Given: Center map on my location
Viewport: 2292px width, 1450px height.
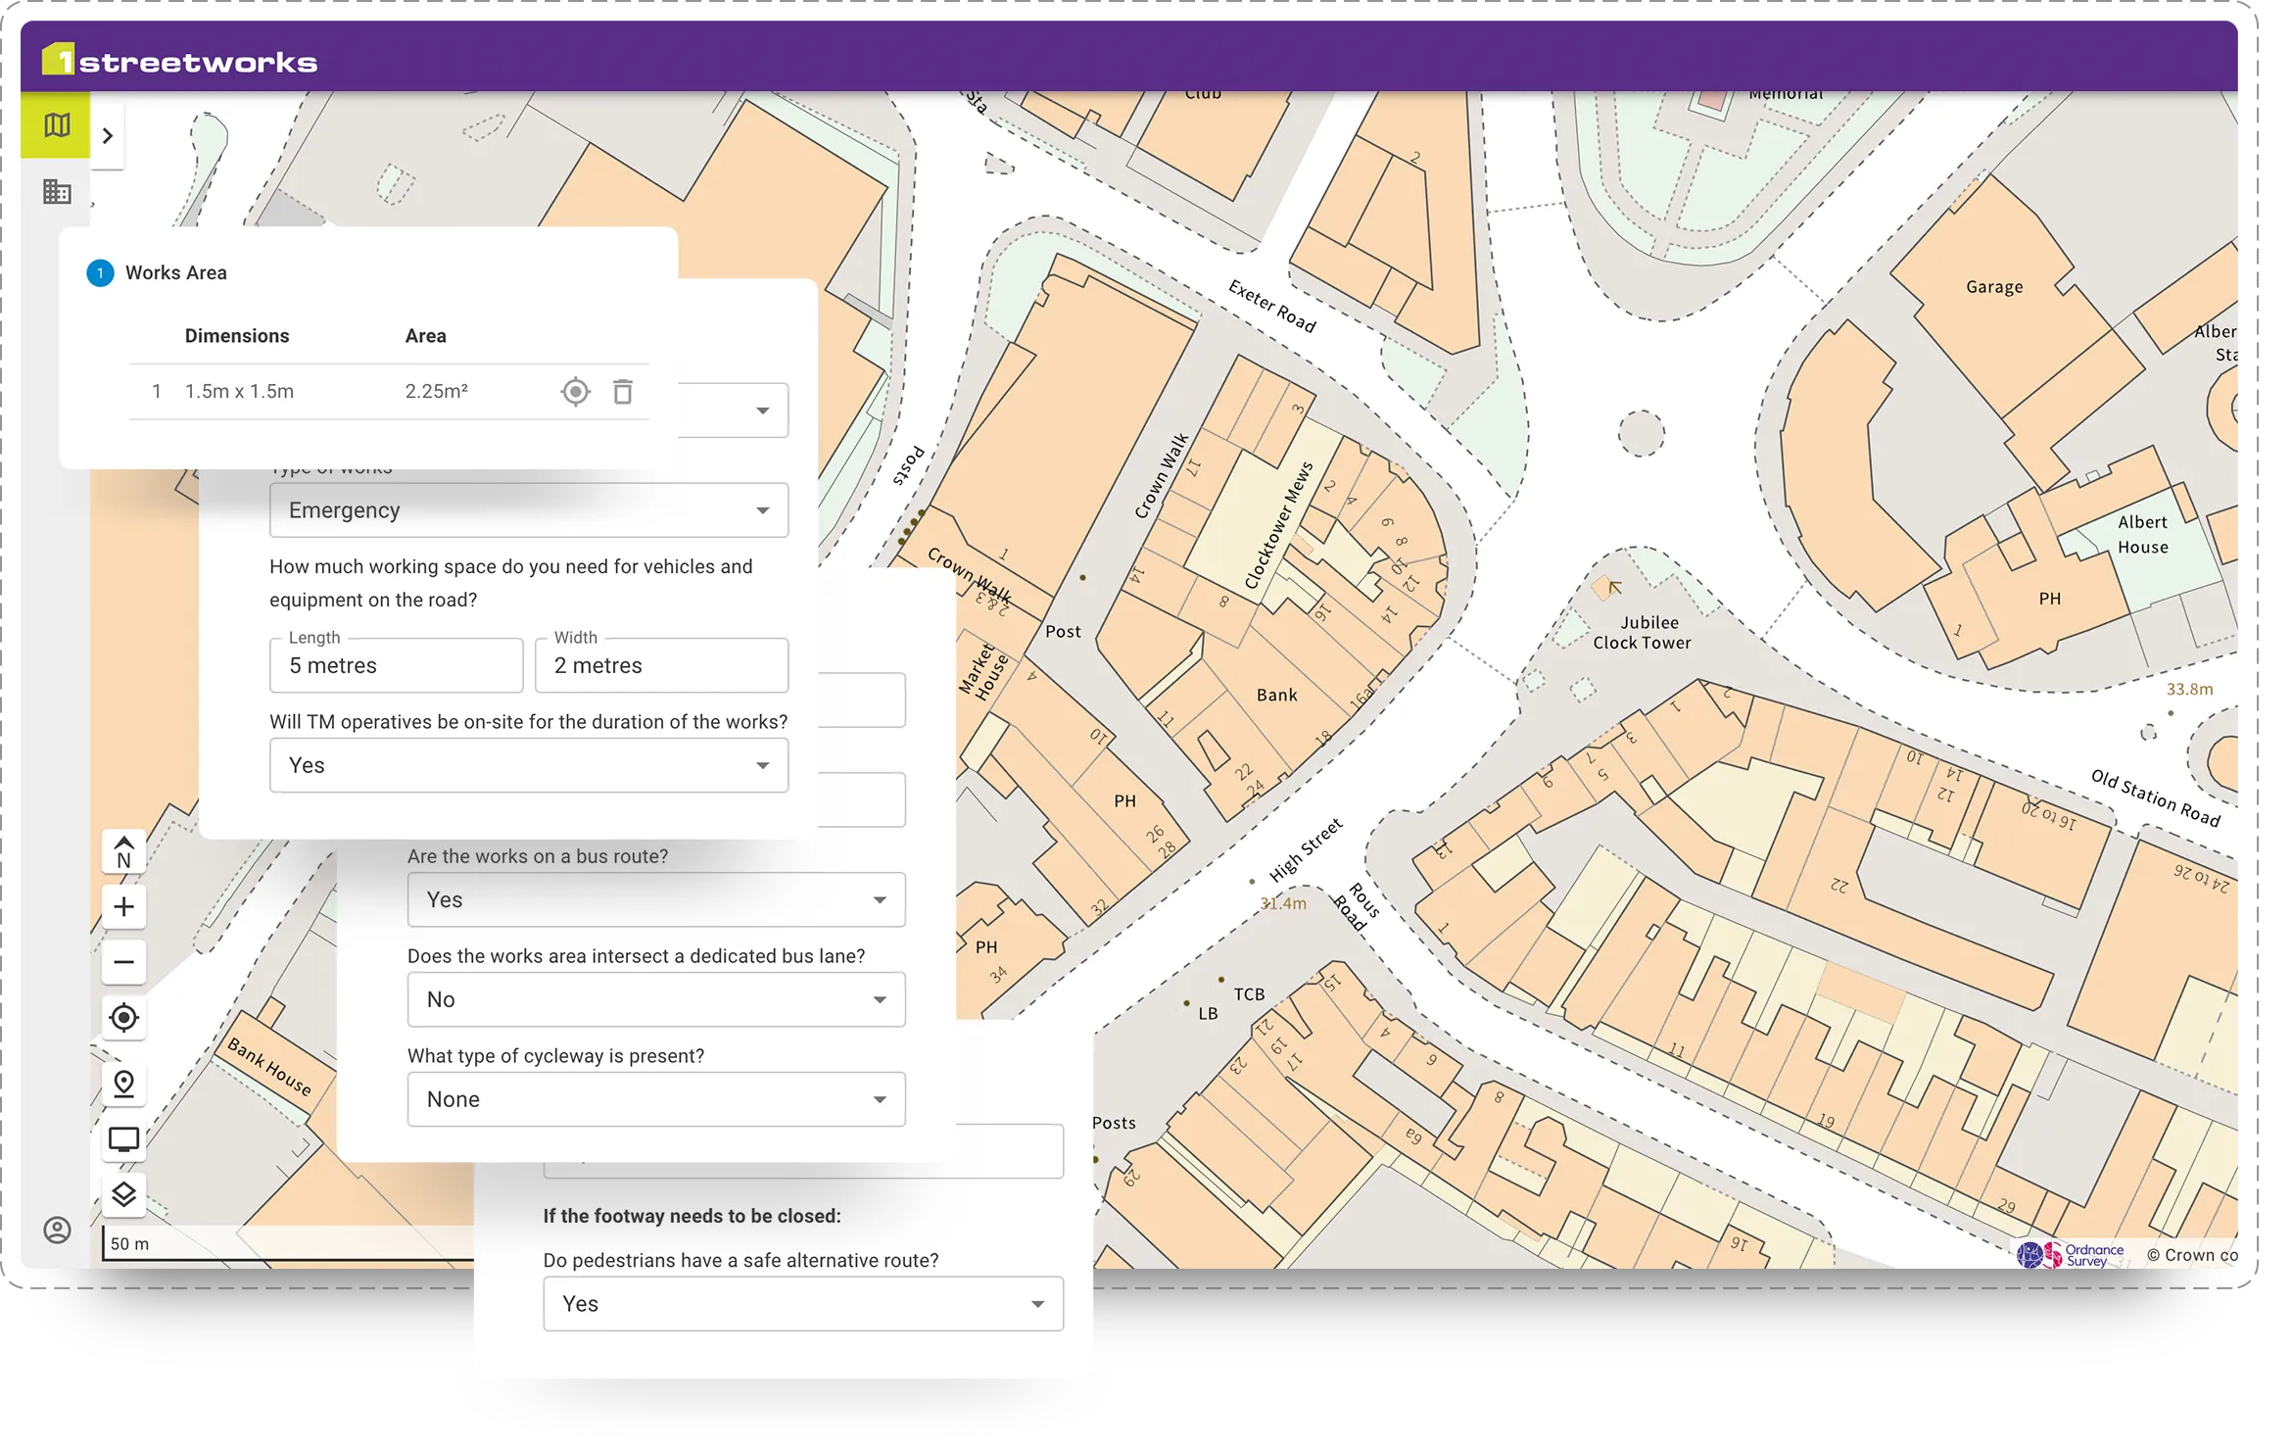Looking at the screenshot, I should click(123, 1018).
